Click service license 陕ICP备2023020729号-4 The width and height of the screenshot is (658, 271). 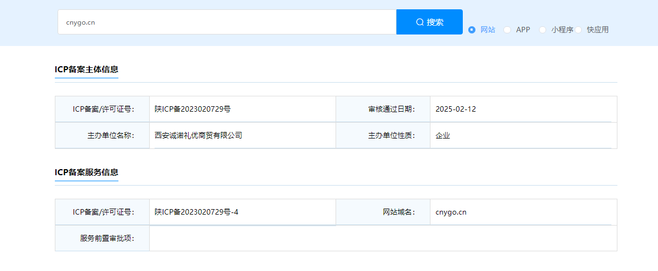click(x=196, y=212)
